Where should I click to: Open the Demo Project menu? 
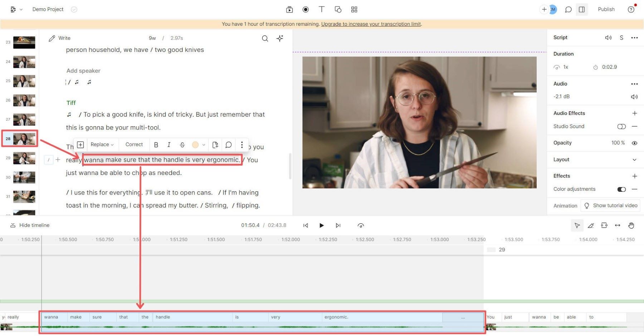(48, 9)
